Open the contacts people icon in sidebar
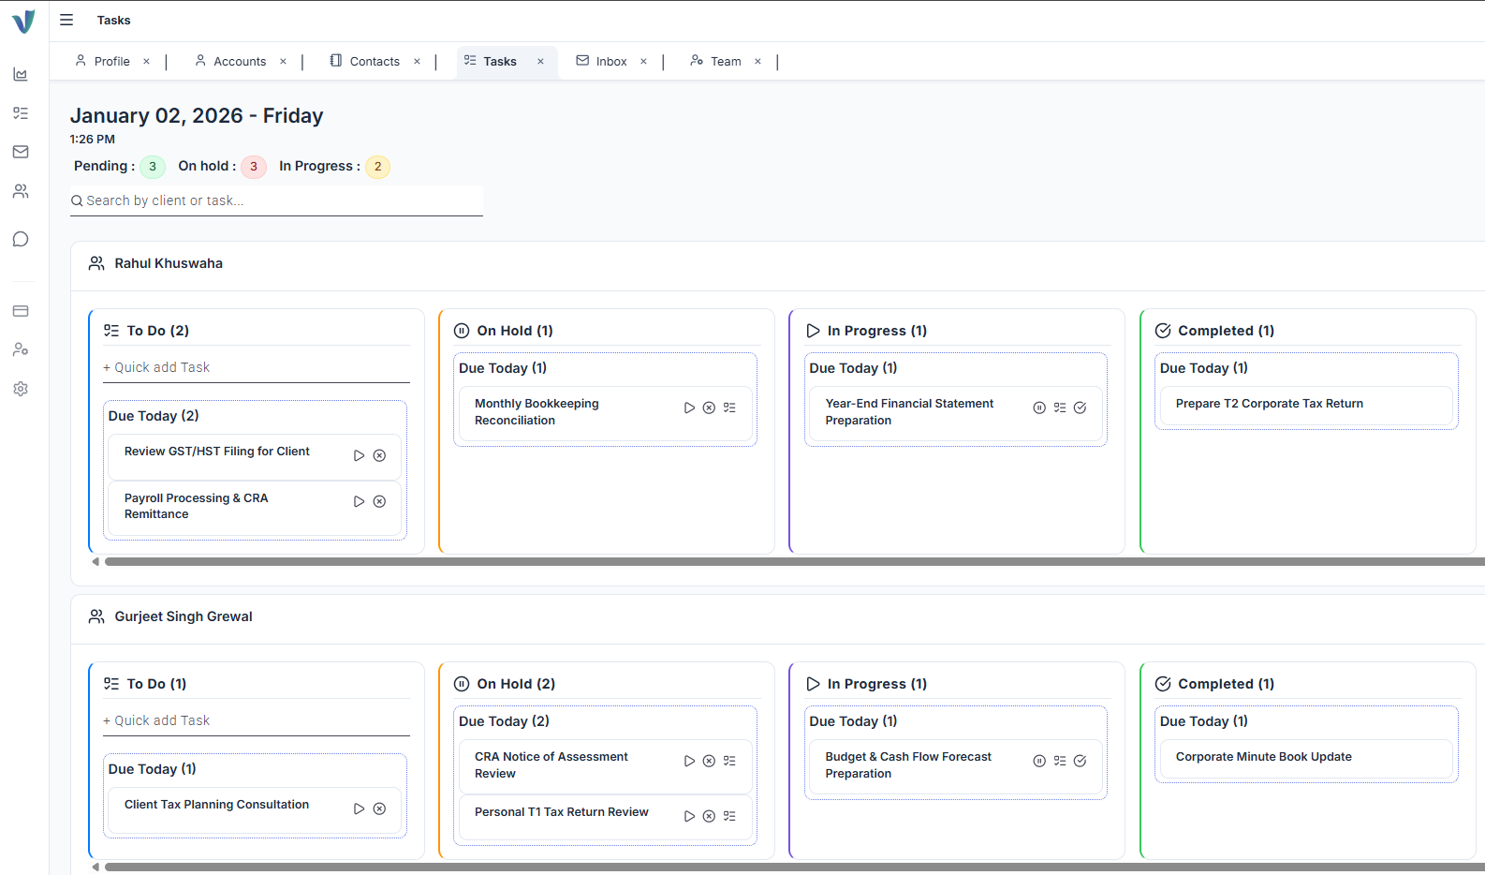This screenshot has height=875, width=1485. point(21,191)
